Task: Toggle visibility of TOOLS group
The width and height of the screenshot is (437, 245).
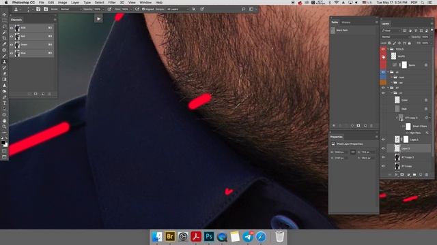Action: click(383, 49)
